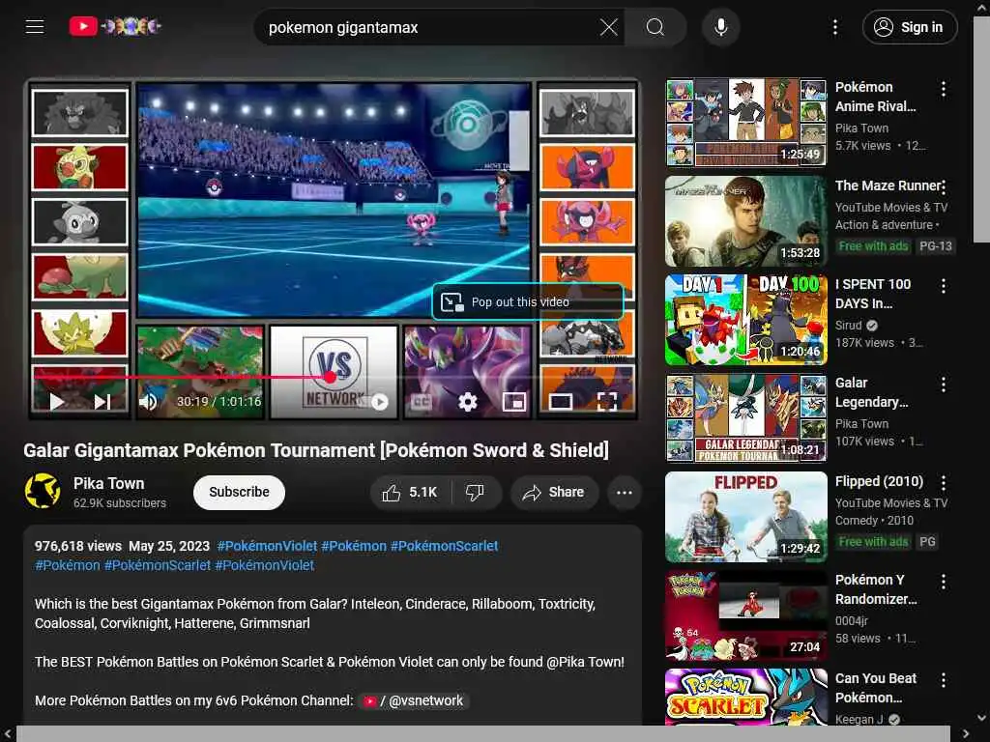990x742 pixels.
Task: Open options for Pokémon Y Randomizer video
Action: (944, 582)
